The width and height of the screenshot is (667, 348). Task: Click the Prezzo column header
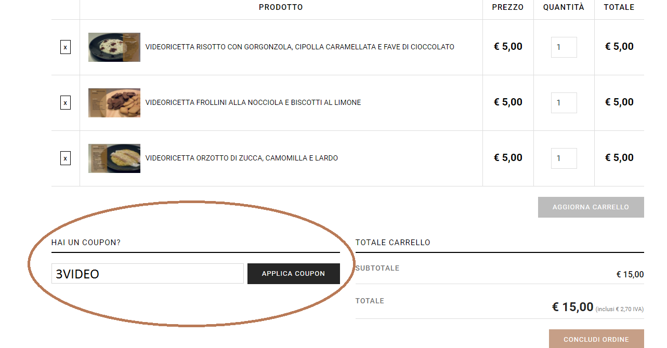pyautogui.click(x=508, y=7)
